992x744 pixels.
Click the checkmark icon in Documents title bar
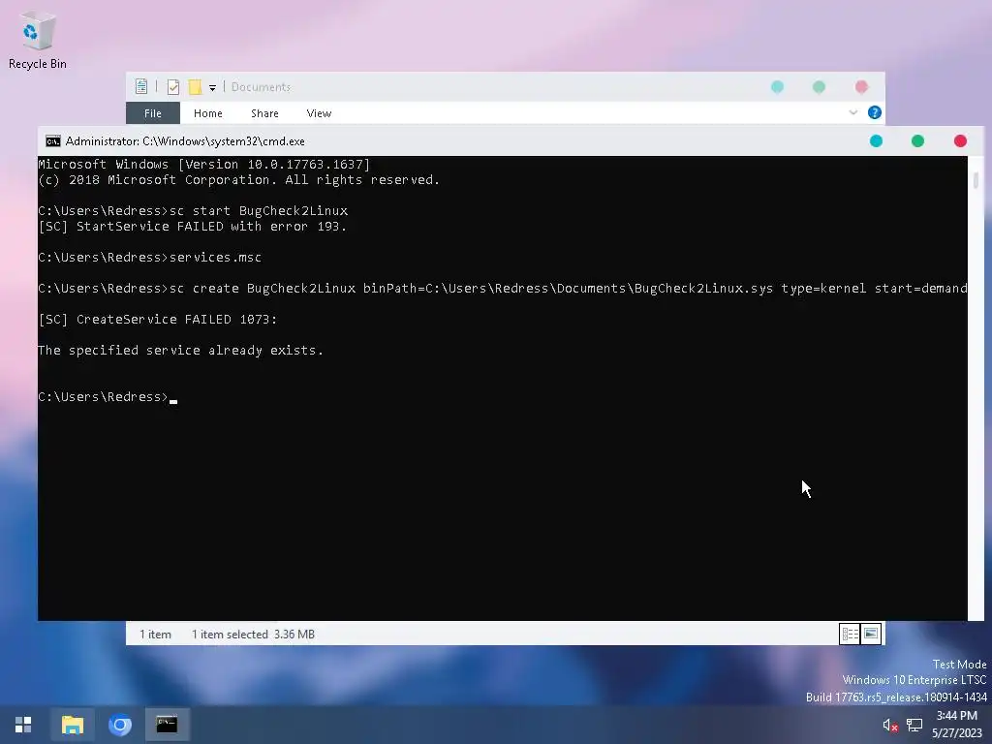pyautogui.click(x=172, y=86)
